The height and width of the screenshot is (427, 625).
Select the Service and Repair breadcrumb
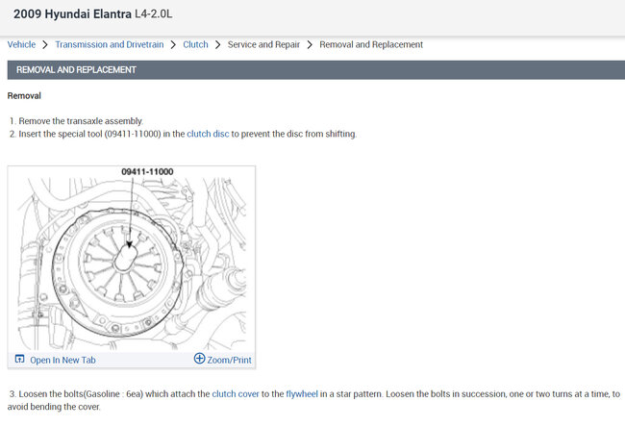point(263,44)
